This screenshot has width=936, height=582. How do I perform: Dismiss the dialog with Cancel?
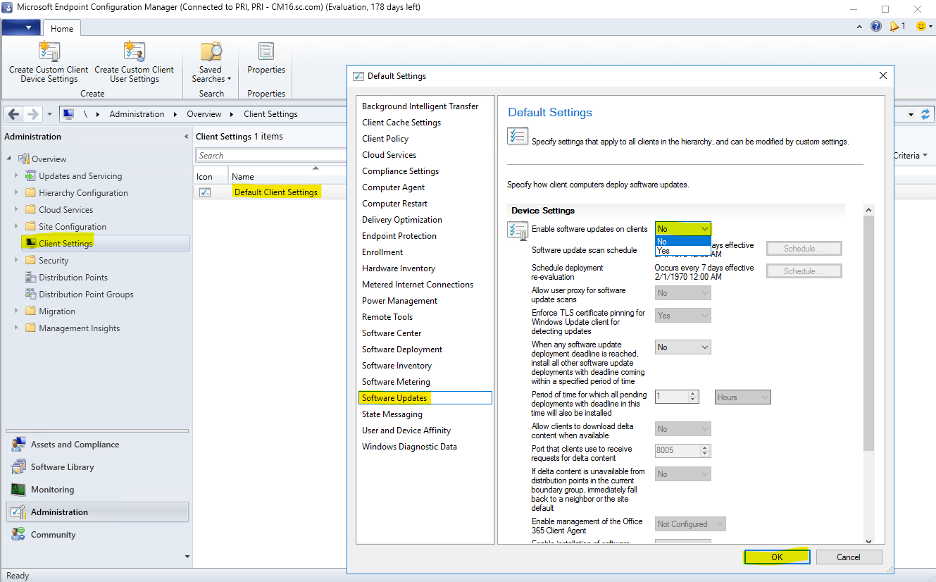(x=849, y=557)
